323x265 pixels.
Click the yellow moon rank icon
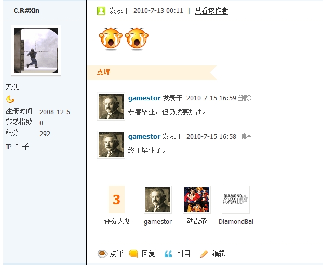[10, 99]
